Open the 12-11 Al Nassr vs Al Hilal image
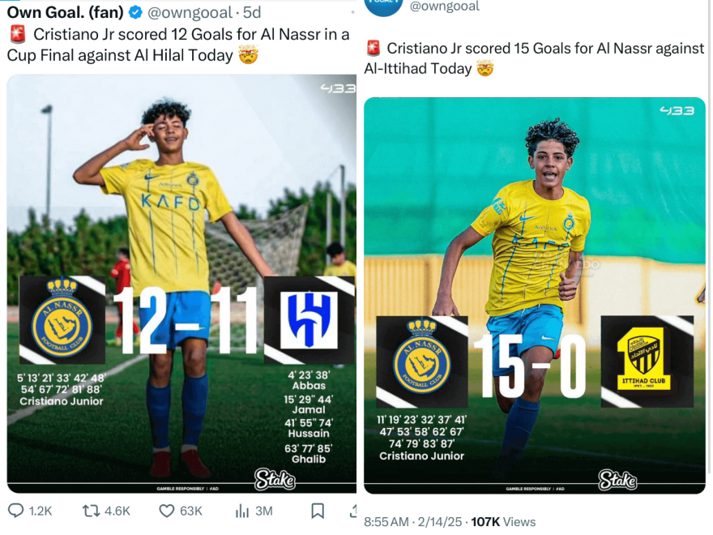The width and height of the screenshot is (713, 535). pos(181,284)
